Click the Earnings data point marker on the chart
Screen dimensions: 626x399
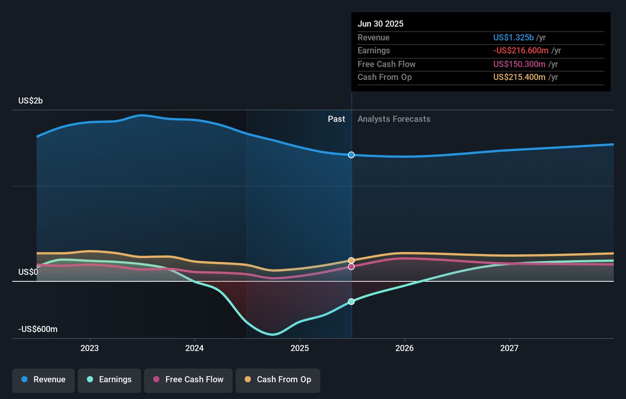click(x=351, y=302)
